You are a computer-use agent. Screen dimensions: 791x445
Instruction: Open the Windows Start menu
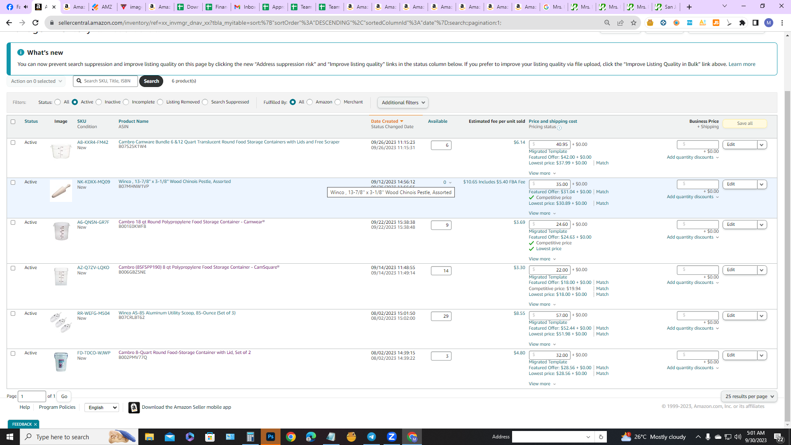10,437
